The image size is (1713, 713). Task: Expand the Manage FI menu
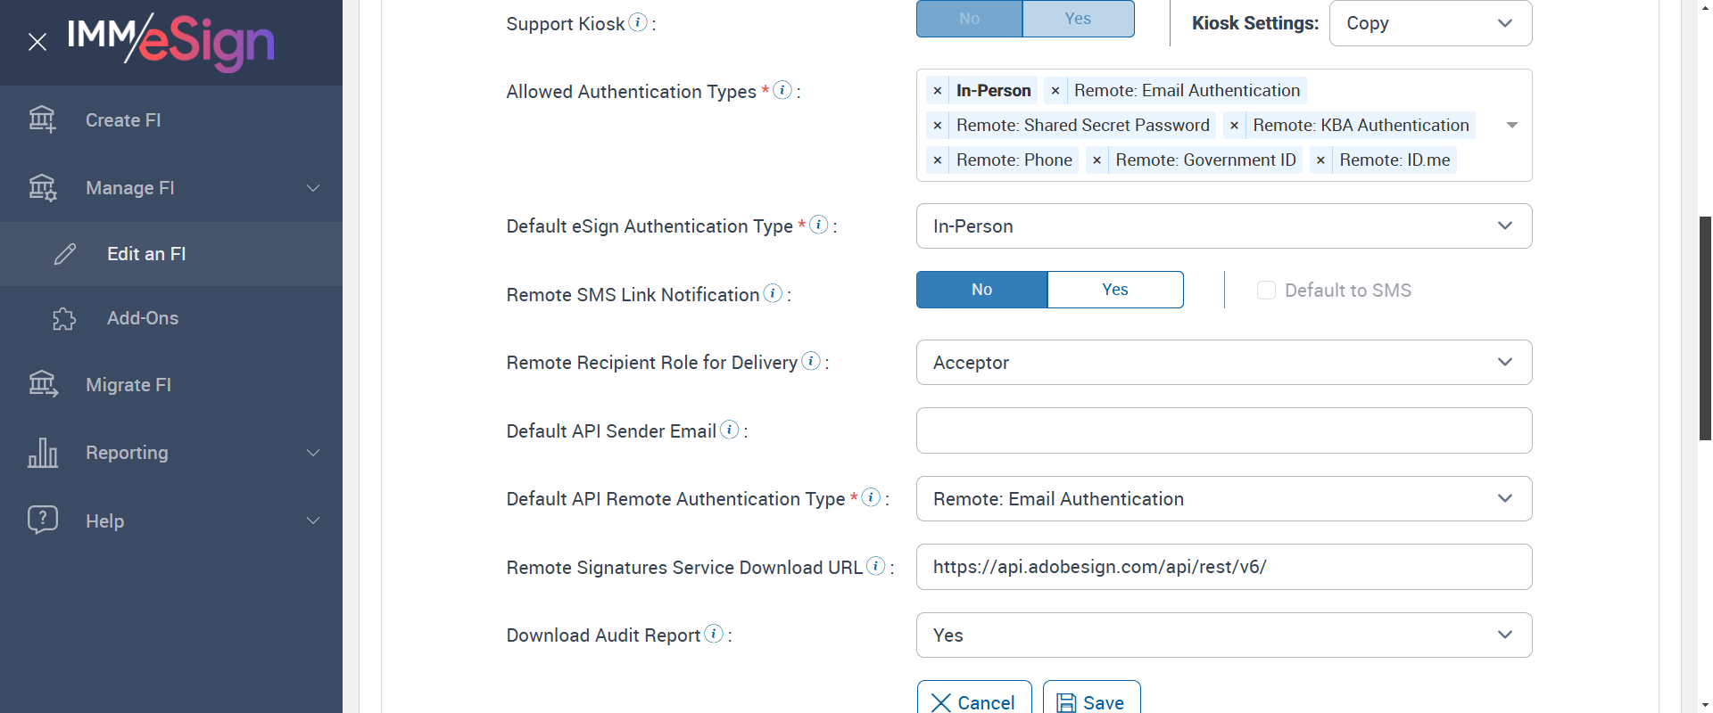click(171, 188)
